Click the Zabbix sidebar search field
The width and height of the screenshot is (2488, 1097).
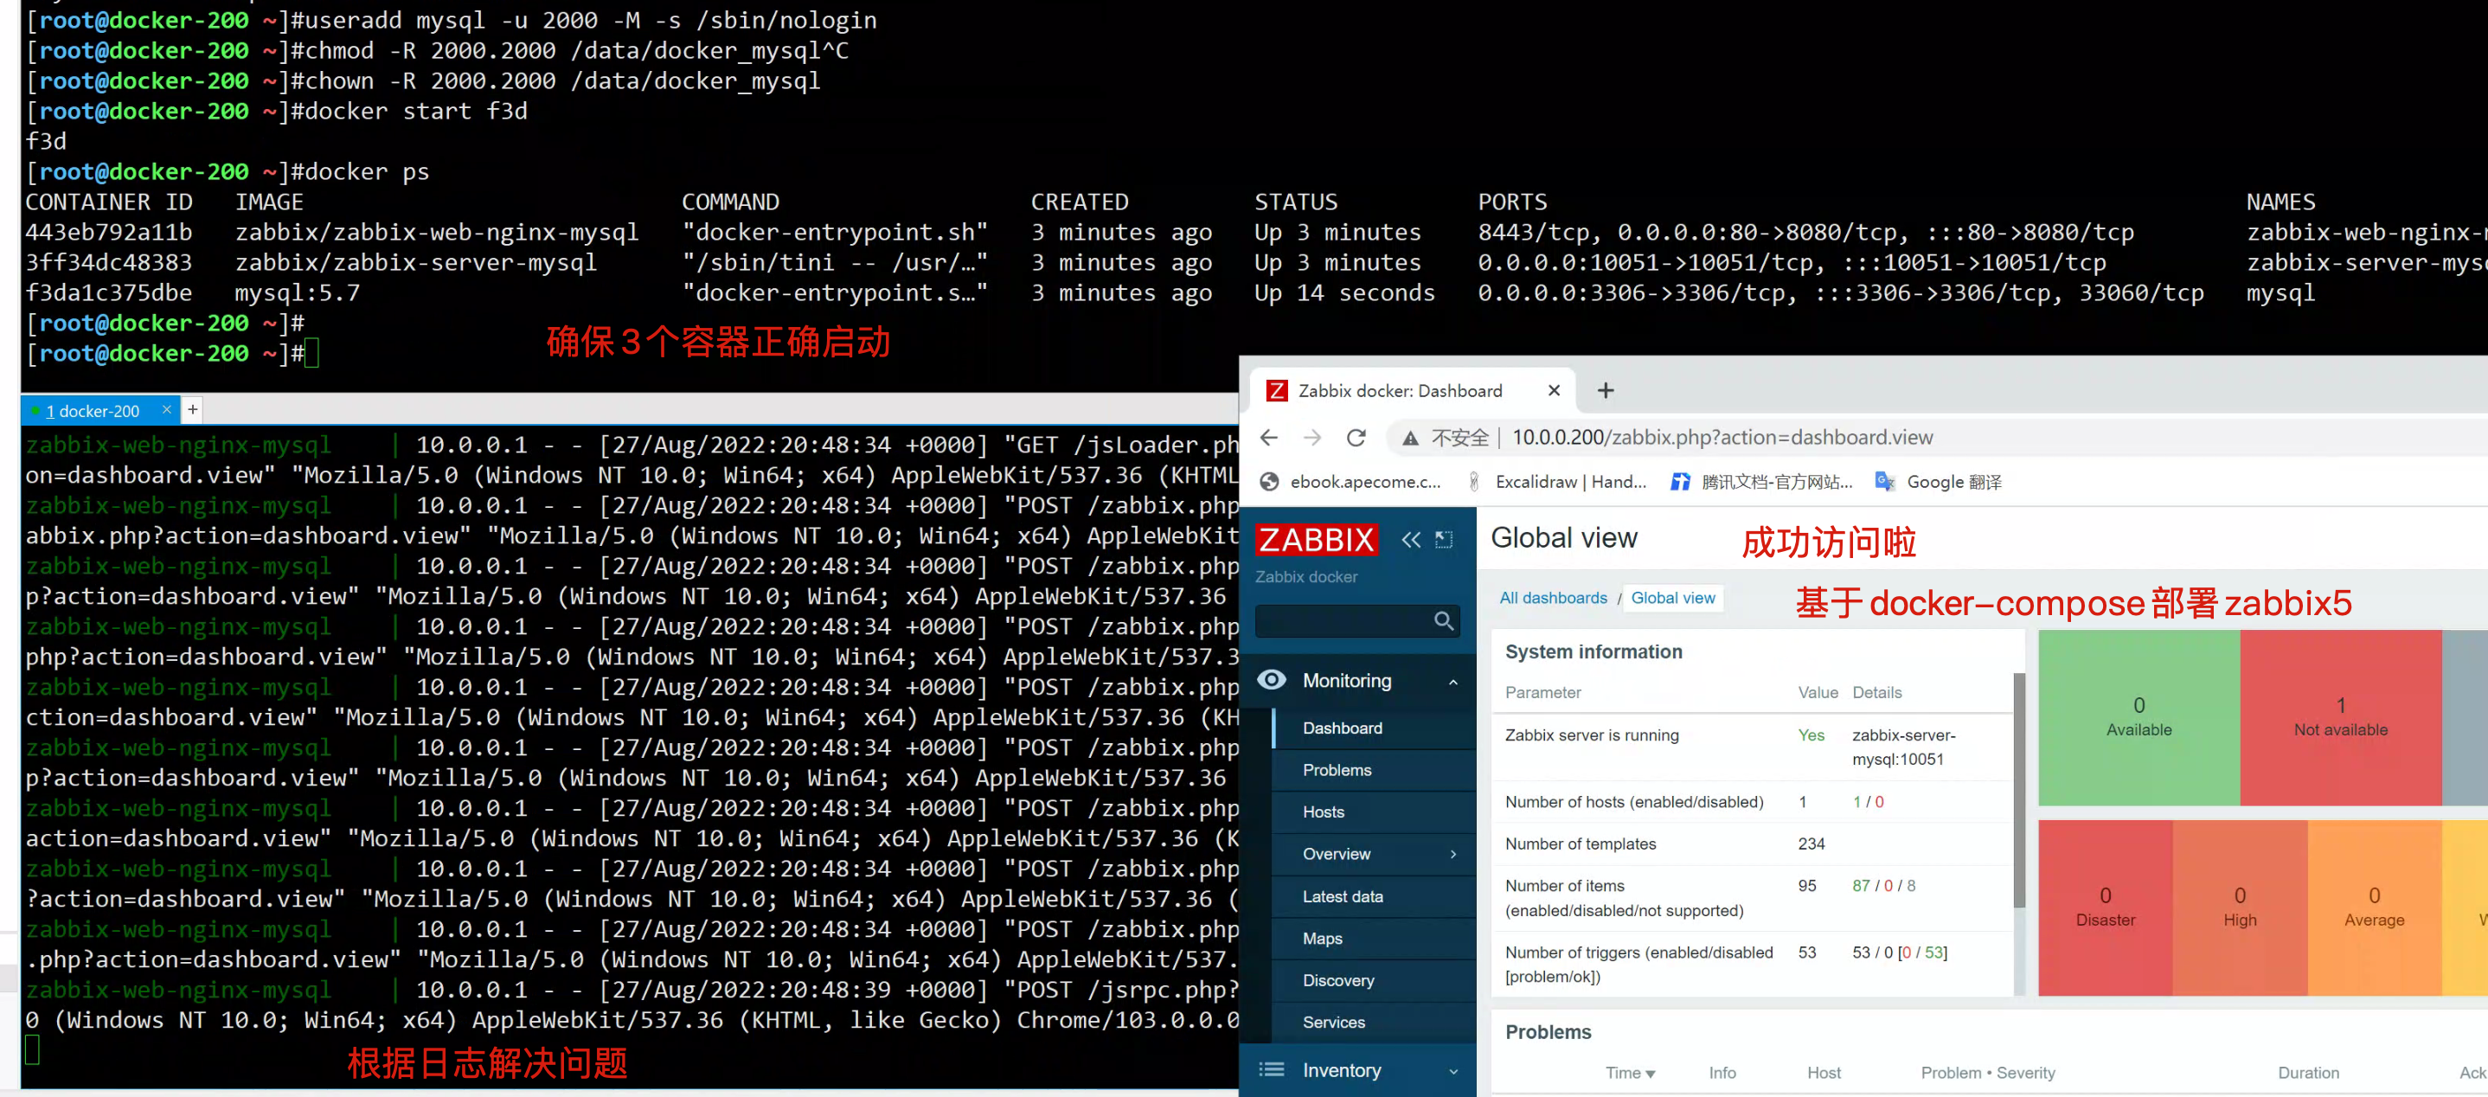click(x=1343, y=621)
